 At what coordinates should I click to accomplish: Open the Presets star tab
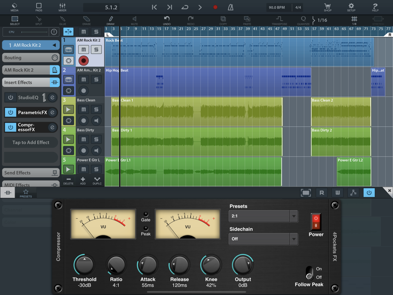26,193
